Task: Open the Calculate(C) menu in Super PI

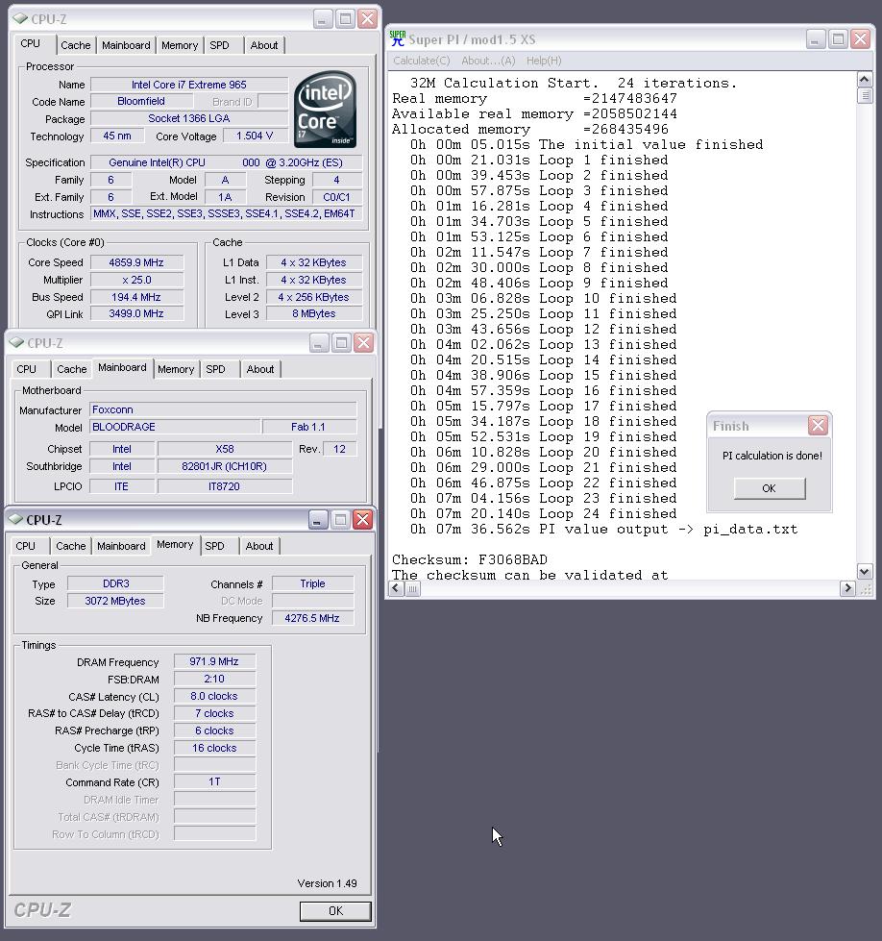Action: (421, 61)
